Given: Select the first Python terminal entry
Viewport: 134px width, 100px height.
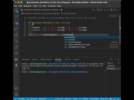Looking at the screenshot, I should tap(113, 66).
